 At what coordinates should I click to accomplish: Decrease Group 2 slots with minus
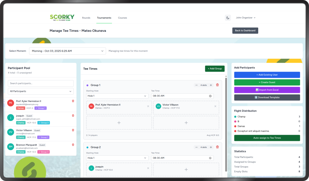196,147
